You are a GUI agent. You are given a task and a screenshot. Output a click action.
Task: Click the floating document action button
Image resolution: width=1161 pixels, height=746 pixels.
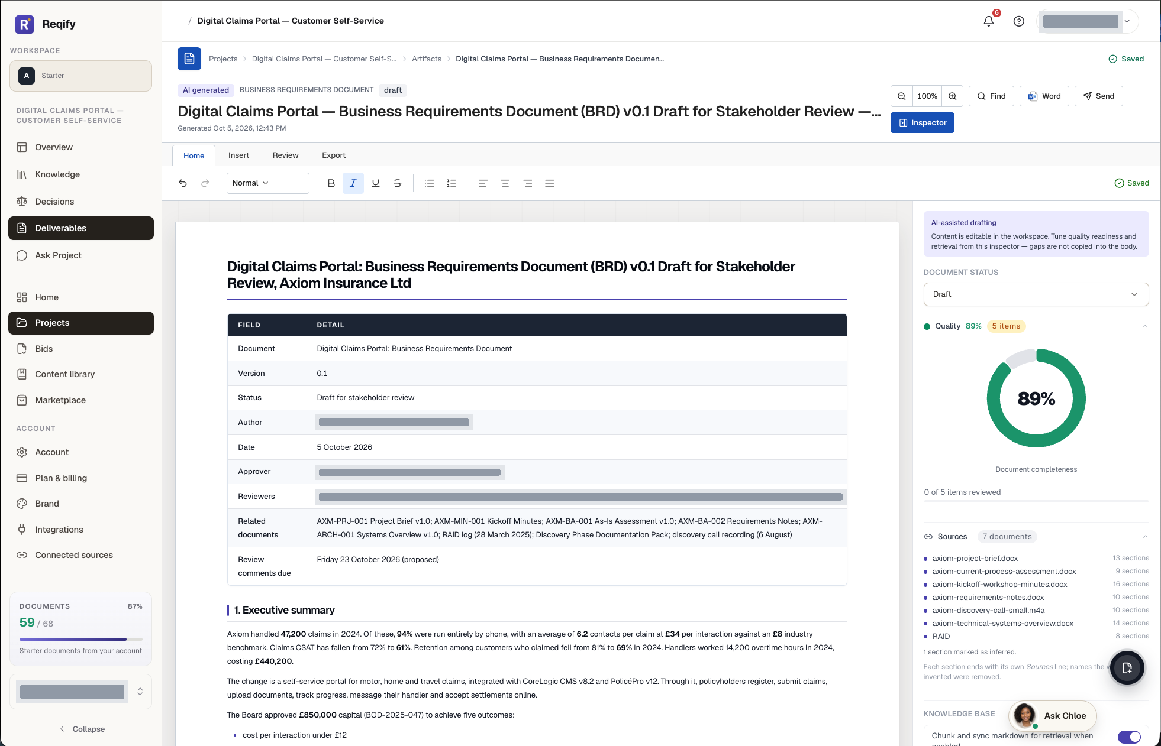(x=1127, y=668)
